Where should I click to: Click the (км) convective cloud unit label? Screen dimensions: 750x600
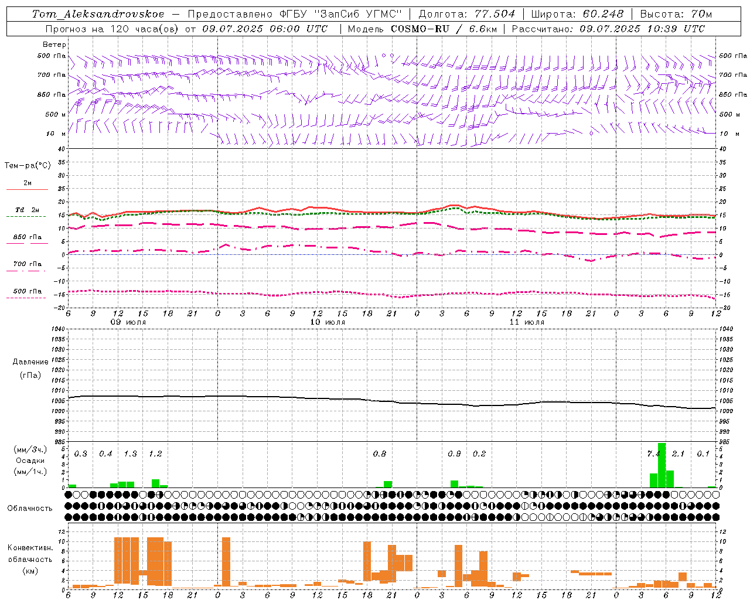coord(30,571)
